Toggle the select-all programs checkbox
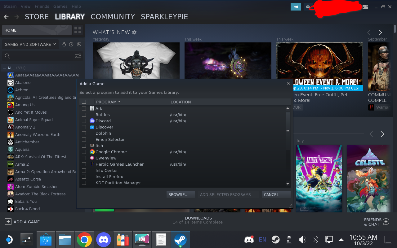 tap(84, 102)
